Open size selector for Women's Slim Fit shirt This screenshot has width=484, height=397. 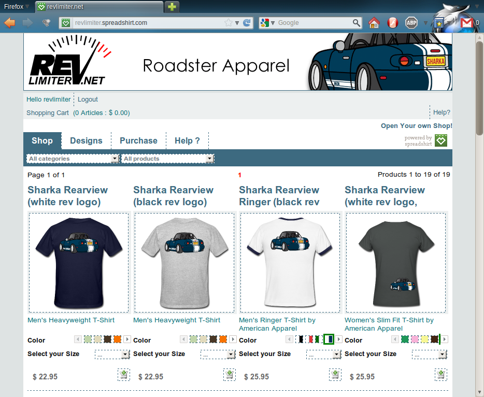[x=430, y=354]
